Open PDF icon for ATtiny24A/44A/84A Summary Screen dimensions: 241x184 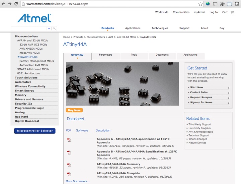[x=69, y=165]
